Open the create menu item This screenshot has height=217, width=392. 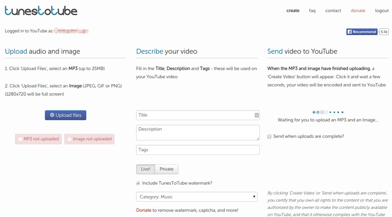coord(293,10)
